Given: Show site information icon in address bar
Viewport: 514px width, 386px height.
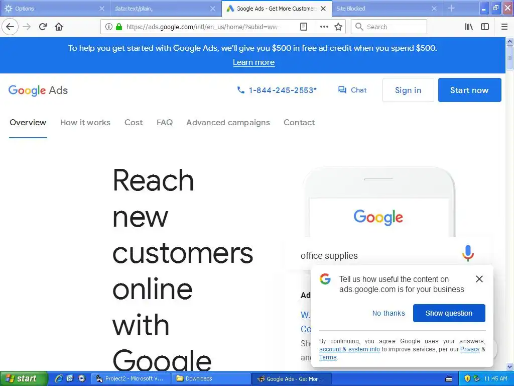Looking at the screenshot, I should pos(108,27).
